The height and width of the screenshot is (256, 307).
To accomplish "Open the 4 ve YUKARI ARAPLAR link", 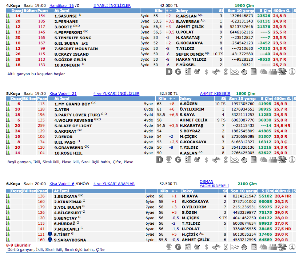I will pyautogui.click(x=114, y=184).
